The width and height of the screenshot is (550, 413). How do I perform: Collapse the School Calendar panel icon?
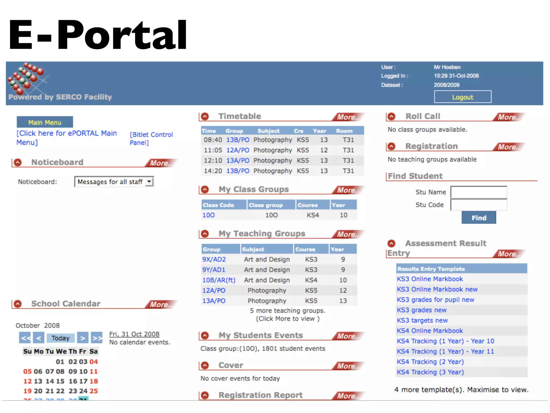[18, 304]
